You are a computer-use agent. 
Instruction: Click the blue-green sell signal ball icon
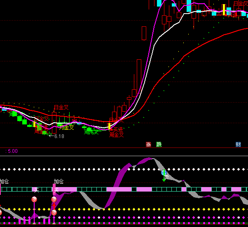pyautogui.click(x=164, y=173)
